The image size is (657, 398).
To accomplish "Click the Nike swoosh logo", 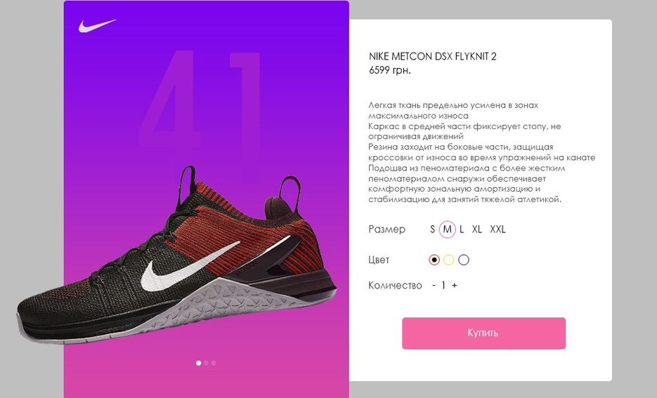I will coord(97,25).
